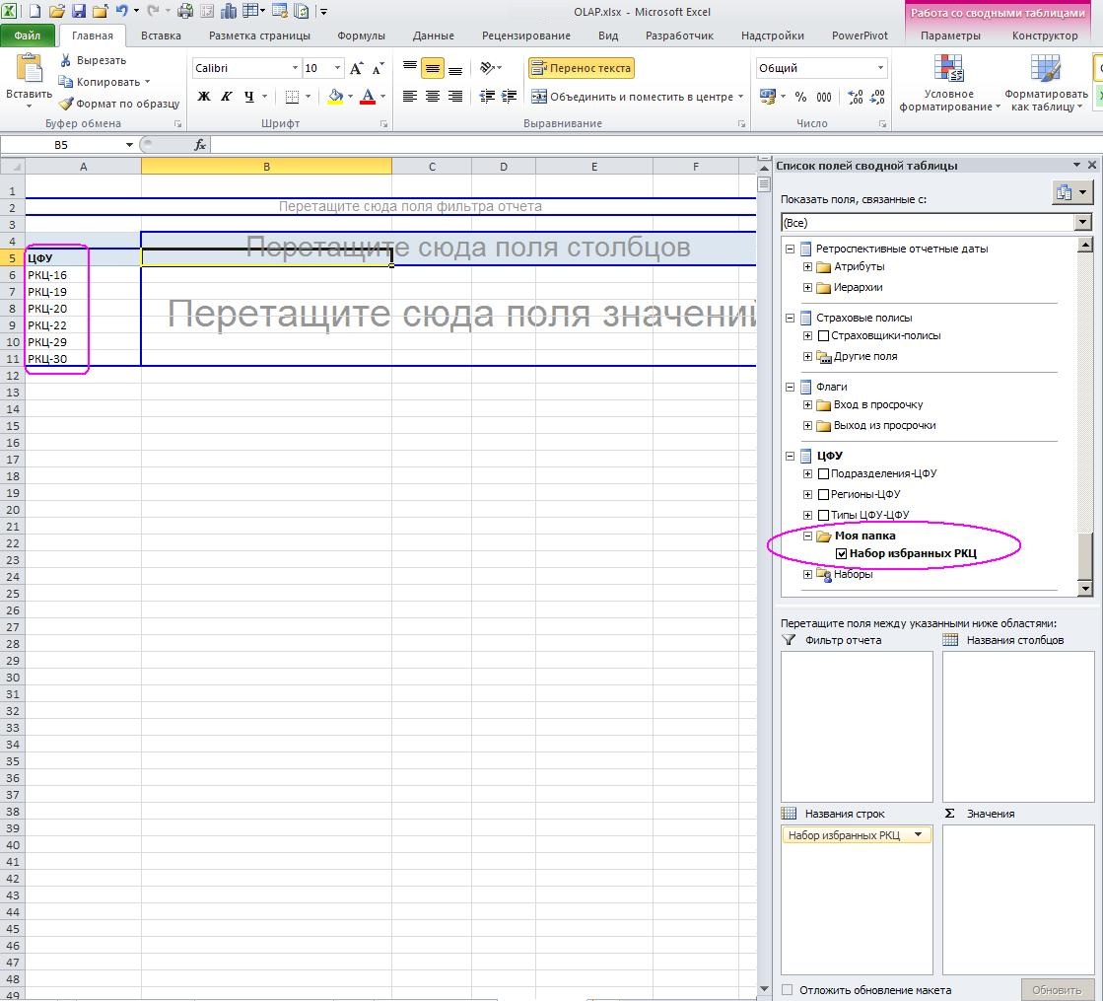
Task: Switch to the Формулы tab
Action: click(362, 36)
